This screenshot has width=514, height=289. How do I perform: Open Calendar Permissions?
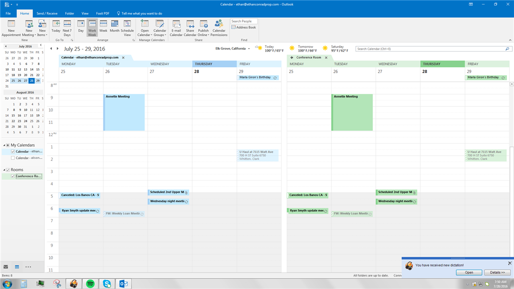pyautogui.click(x=219, y=28)
